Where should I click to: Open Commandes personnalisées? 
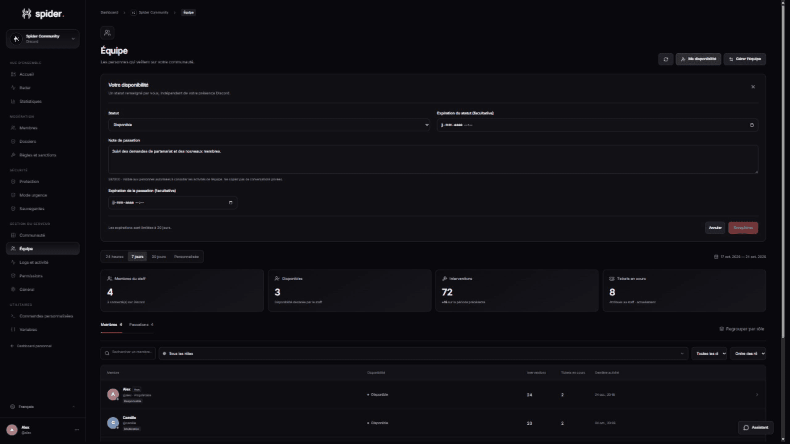pos(43,316)
